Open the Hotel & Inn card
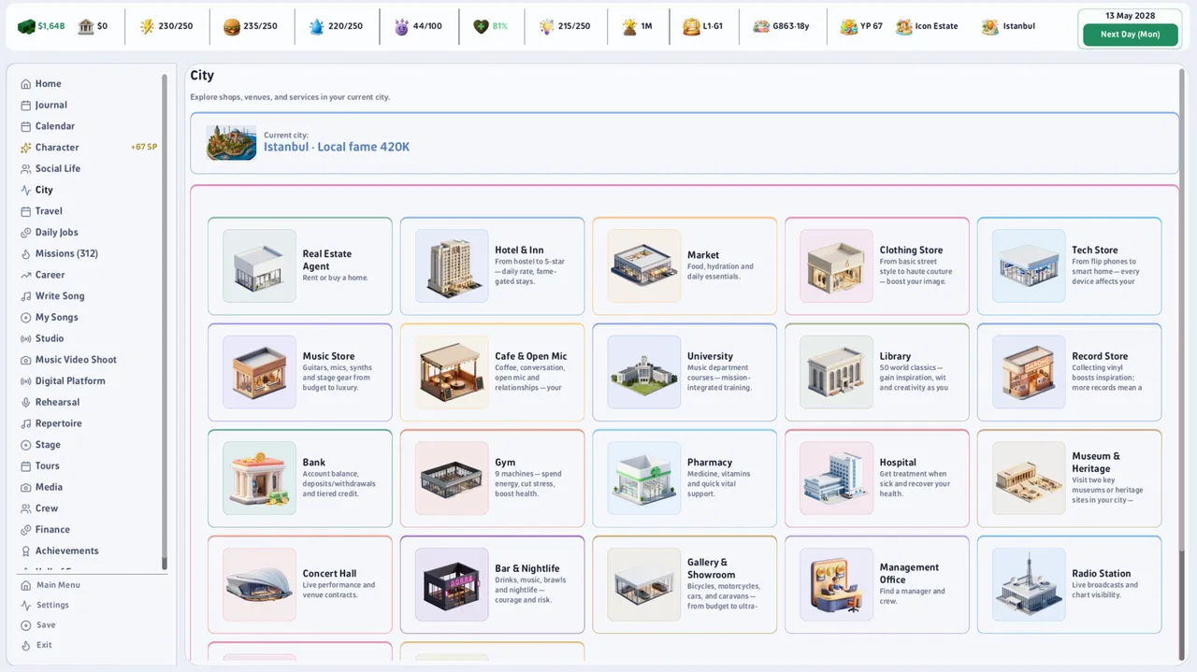Viewport: 1197px width, 672px height. coord(493,266)
